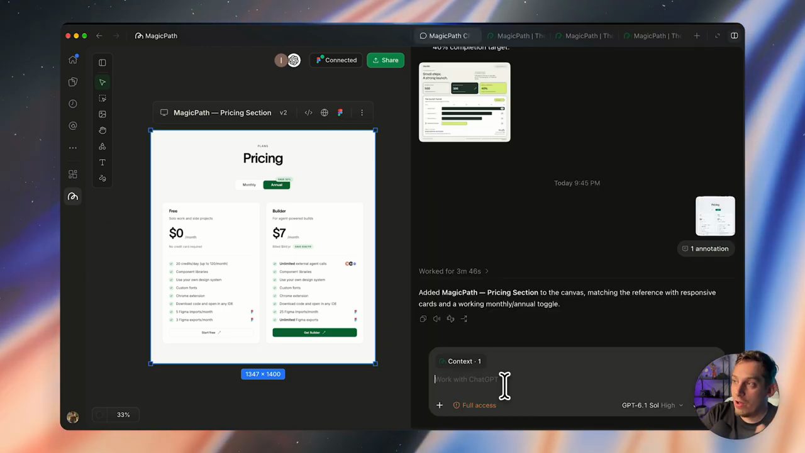Click the ChatGPT collaborator avatar
The width and height of the screenshot is (805, 453).
click(294, 60)
